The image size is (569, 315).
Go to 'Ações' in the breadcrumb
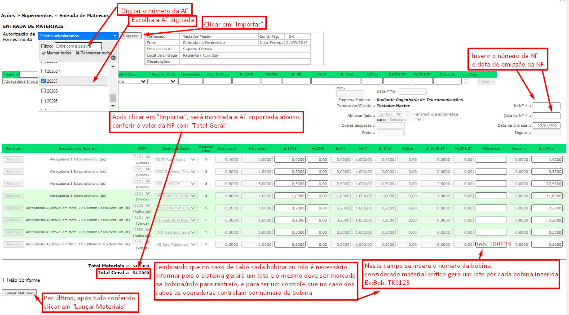[9, 15]
